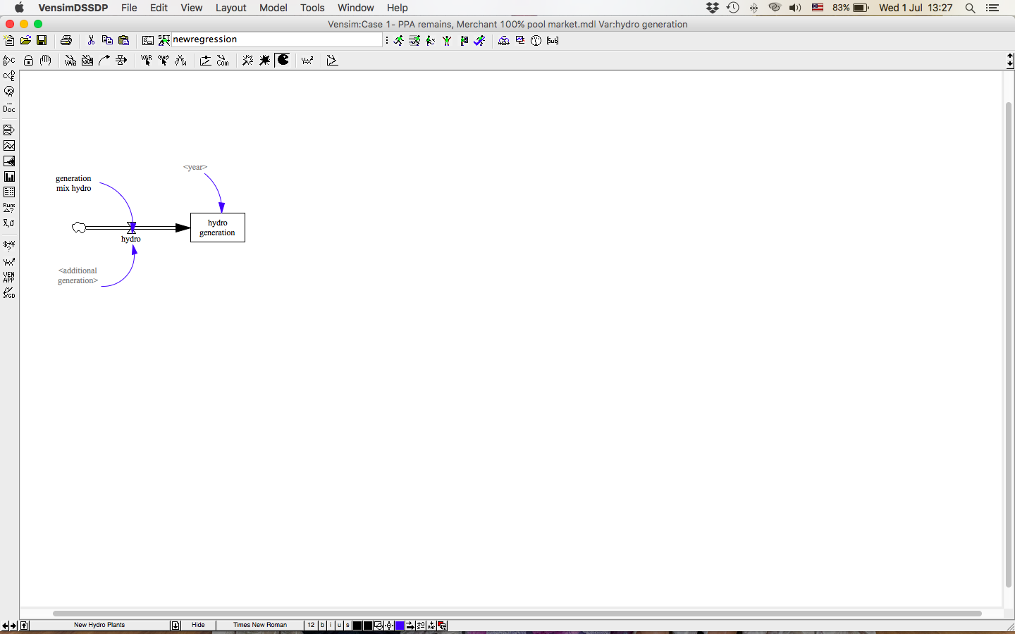Copy selection using the toolbar copy icon
This screenshot has height=634, width=1015.
coord(107,41)
